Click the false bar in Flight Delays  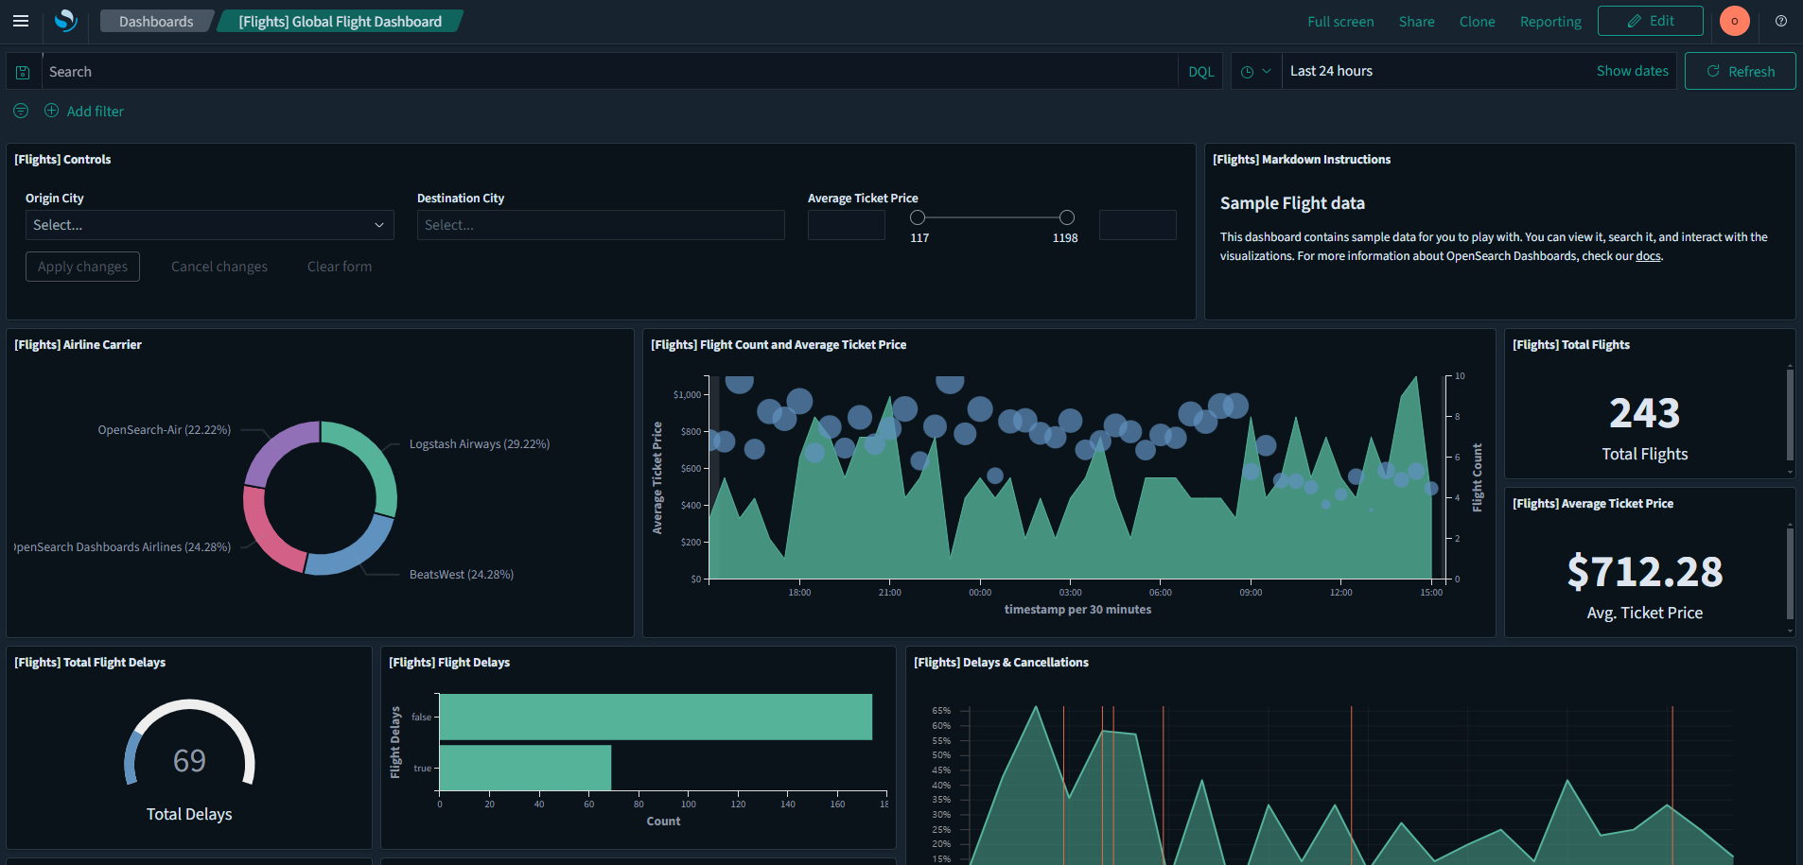(x=656, y=718)
